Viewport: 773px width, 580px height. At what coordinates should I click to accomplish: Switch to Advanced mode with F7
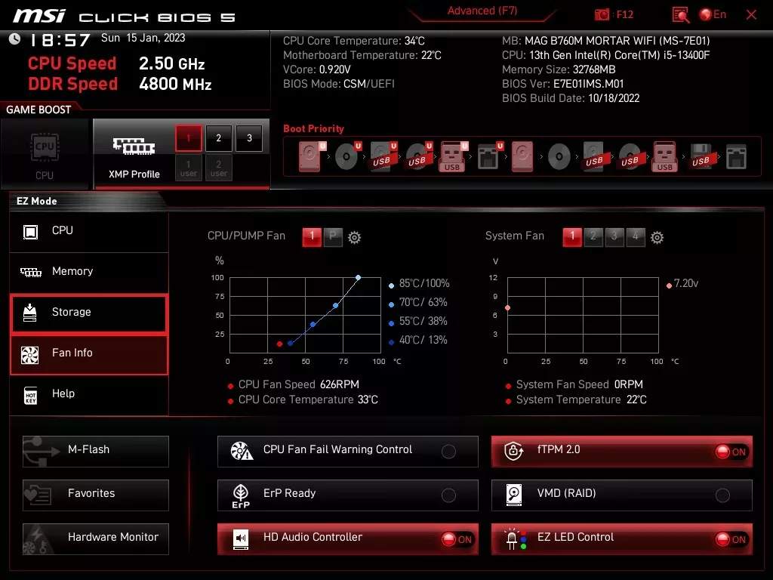(x=482, y=11)
